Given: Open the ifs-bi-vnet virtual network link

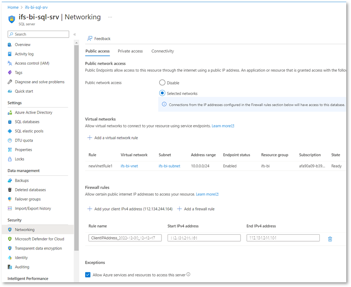Looking at the screenshot, I should click(x=129, y=166).
